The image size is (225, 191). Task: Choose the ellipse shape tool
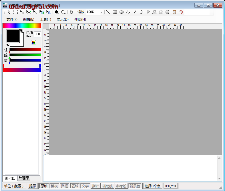(x=122, y=12)
